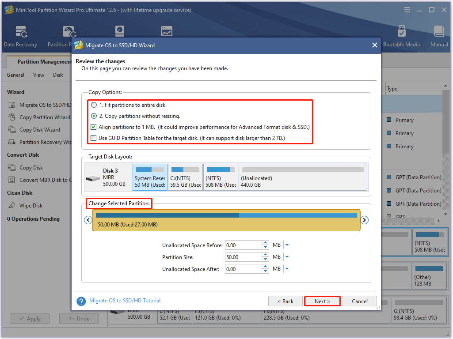453x339 pixels.
Task: Click the Partition Recovery Wizard sidebar icon
Action: click(11, 142)
